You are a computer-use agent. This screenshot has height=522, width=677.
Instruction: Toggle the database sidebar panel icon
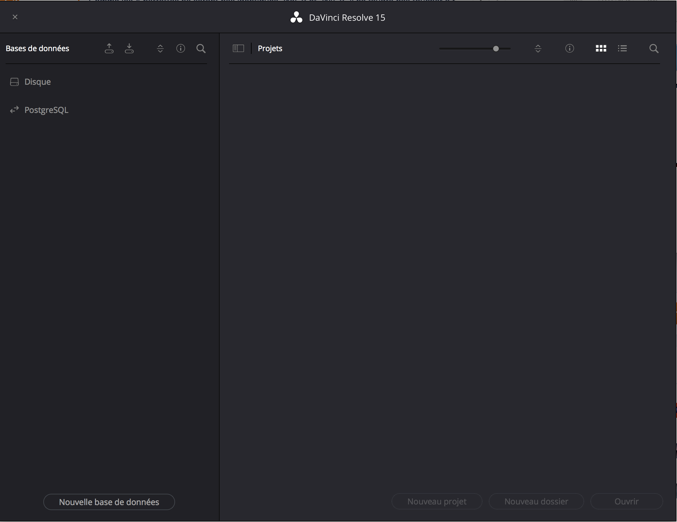pos(238,48)
